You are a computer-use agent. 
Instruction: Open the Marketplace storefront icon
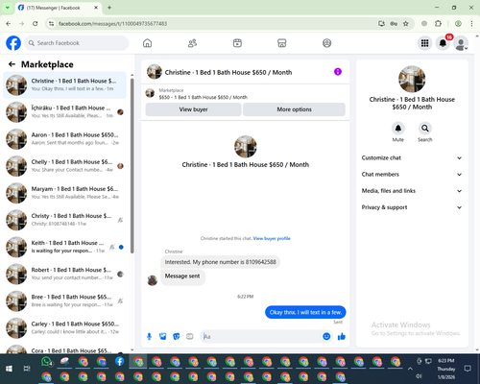point(282,43)
